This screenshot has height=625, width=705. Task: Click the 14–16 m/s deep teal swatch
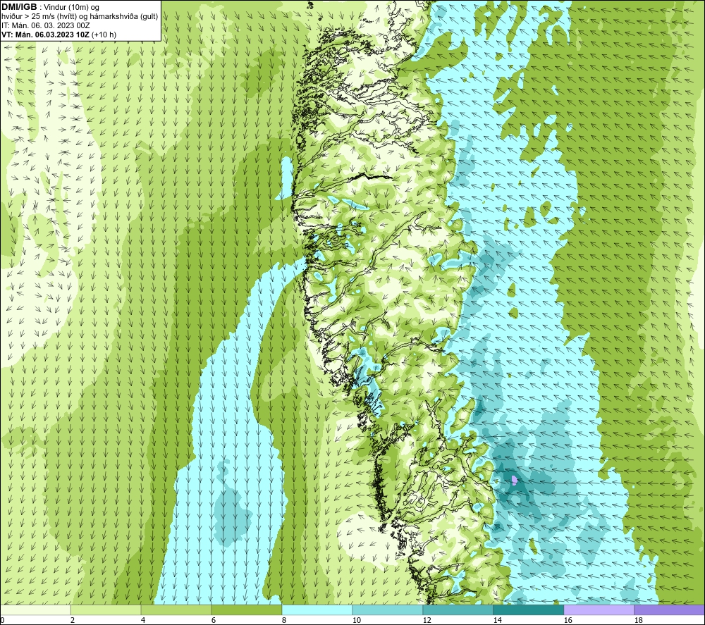click(528, 609)
